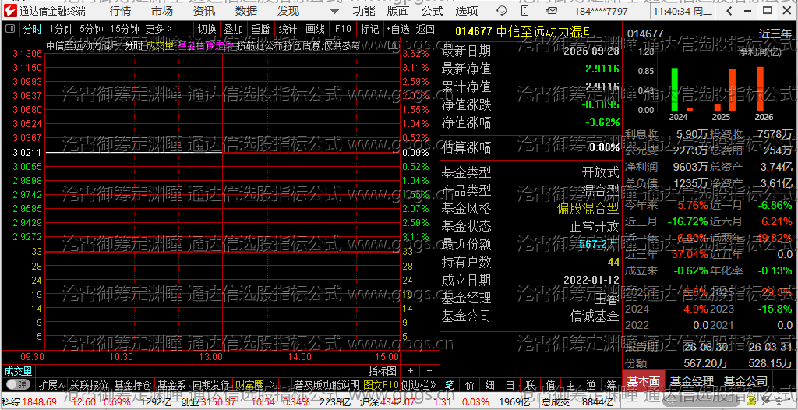Select the 基金经理 tab

tap(691, 381)
